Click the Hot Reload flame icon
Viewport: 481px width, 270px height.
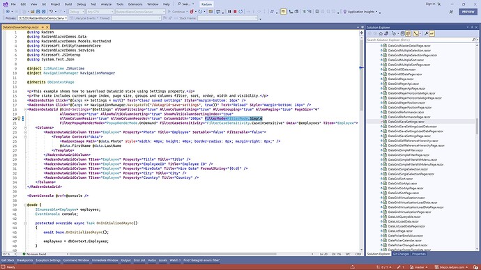point(192,12)
